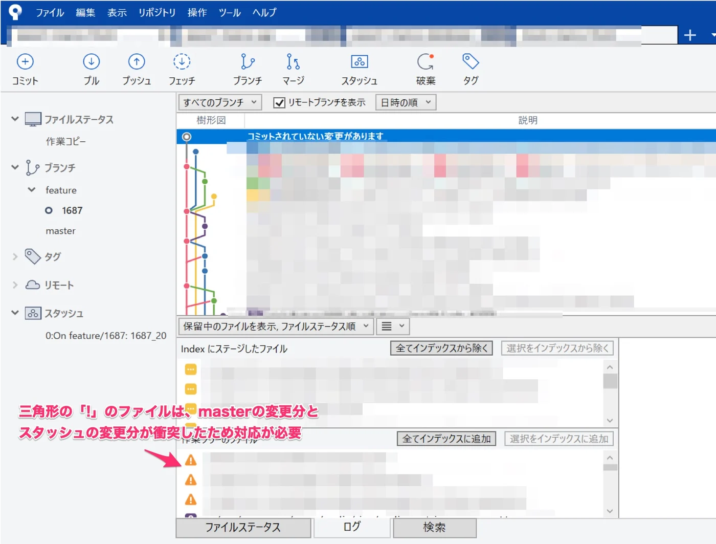Click the リモート cloud icon in sidebar
Image resolution: width=716 pixels, height=544 pixels.
click(33, 285)
